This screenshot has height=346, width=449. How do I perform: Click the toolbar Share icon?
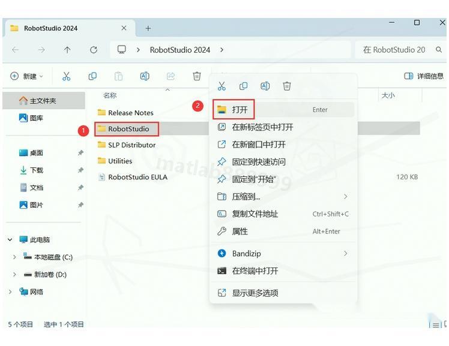tap(170, 76)
